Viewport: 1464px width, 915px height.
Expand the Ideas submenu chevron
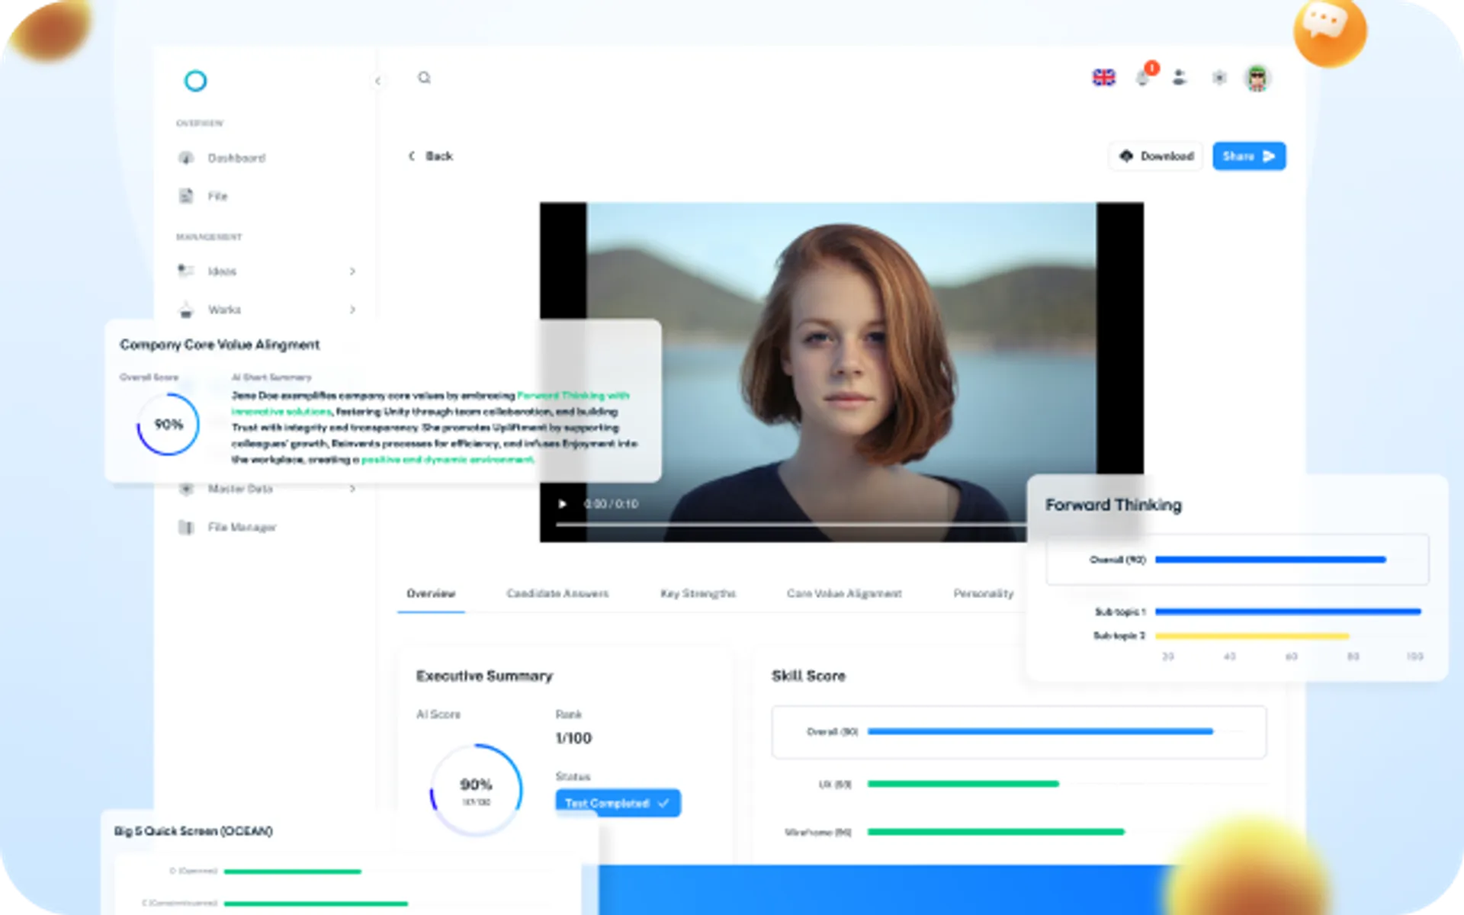(x=352, y=271)
